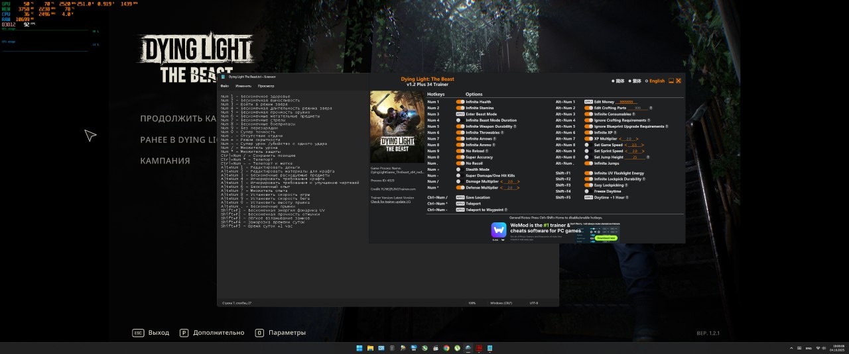Disable the Infinite Stamina toggle
849x354 pixels.
[x=460, y=108]
